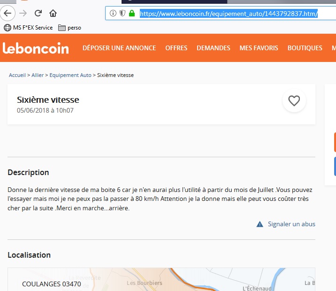Screen dimensions: 336x291
Task: Click the Sixième vitesse ad title
Action: [x=48, y=100]
